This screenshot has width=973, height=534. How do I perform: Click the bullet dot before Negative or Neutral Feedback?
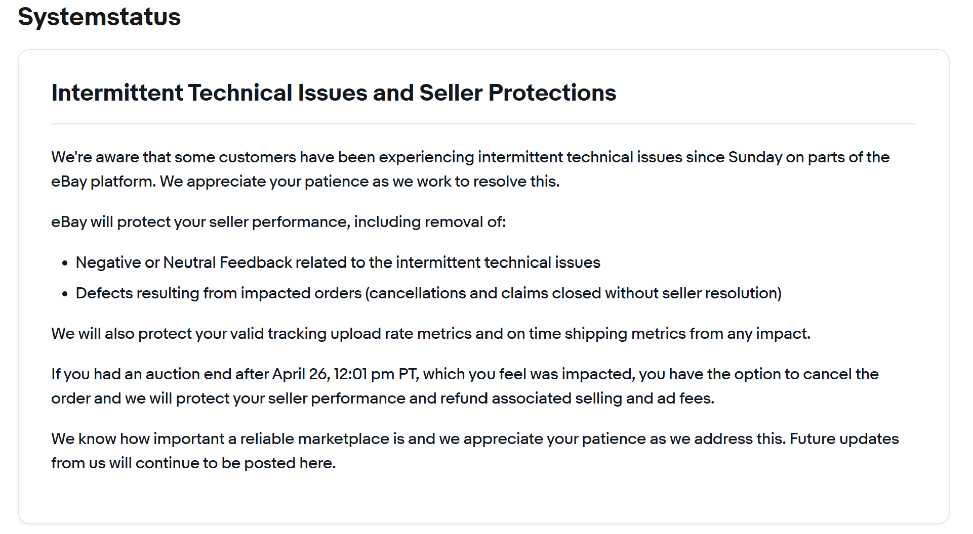pos(65,263)
